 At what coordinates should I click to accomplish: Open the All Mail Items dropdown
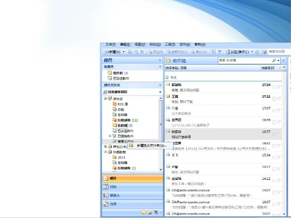pyautogui.click(x=160, y=92)
